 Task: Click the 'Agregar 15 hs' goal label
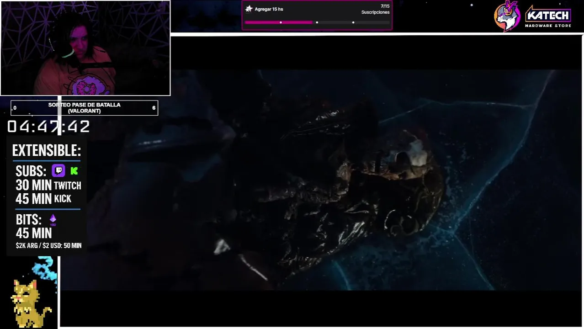pyautogui.click(x=269, y=9)
